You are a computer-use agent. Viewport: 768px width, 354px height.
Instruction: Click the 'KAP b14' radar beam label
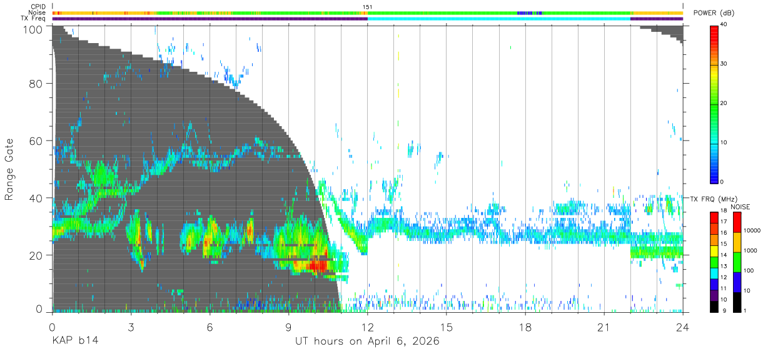click(x=74, y=342)
